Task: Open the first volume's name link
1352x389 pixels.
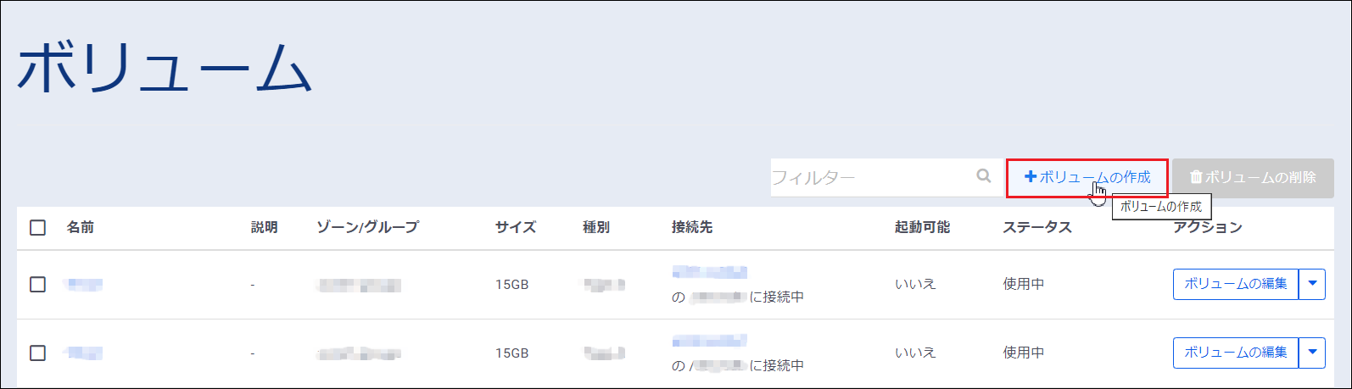Action: 84,284
